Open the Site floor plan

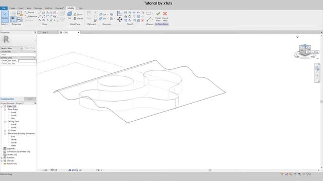13,119
